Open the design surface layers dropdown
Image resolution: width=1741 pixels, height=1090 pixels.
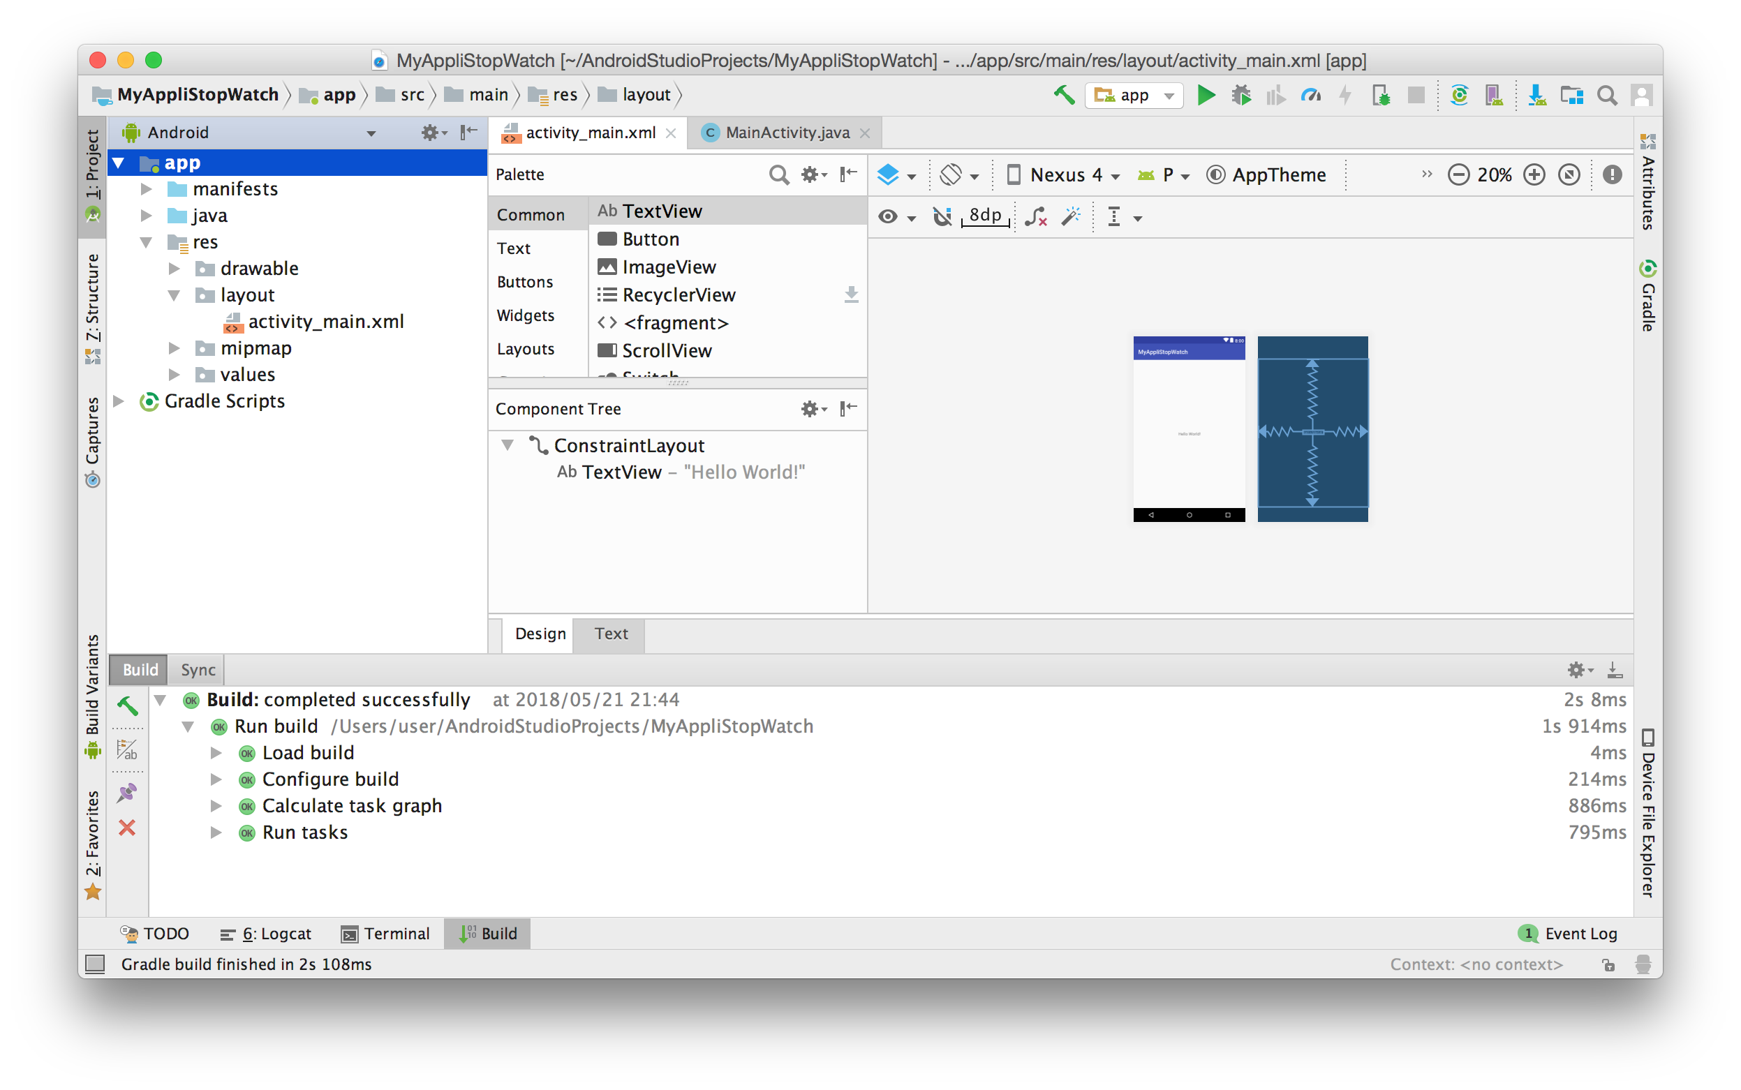coord(896,174)
